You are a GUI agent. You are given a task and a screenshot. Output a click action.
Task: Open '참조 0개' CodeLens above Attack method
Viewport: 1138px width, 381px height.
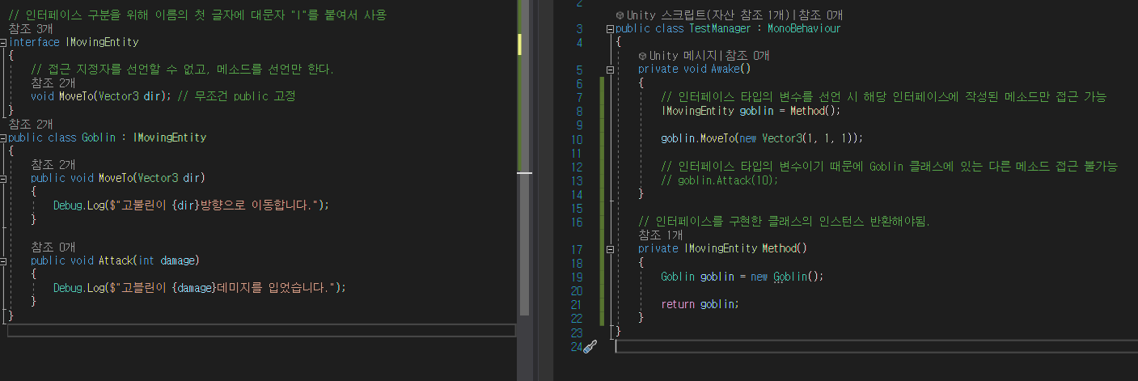[53, 247]
